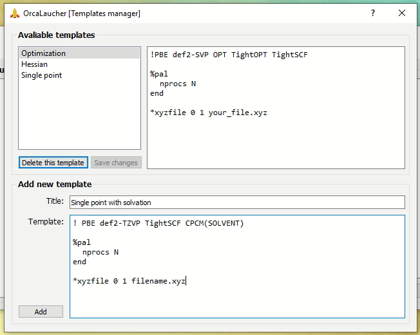Close the Templates manager dialog
Screen dimensions: 420x335
[402, 13]
